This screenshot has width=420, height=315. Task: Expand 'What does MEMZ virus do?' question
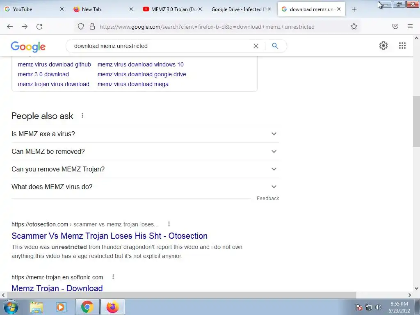tap(145, 187)
